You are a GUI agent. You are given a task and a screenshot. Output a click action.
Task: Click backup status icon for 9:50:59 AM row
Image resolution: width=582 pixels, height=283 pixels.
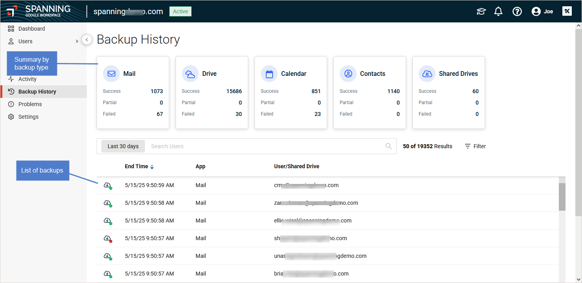[x=108, y=186]
